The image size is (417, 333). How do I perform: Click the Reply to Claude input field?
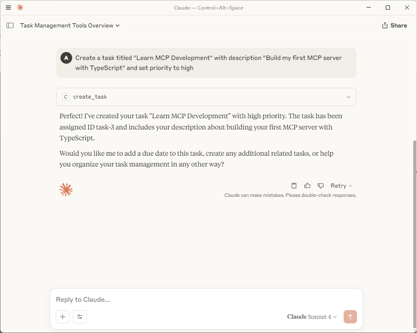[x=206, y=300]
